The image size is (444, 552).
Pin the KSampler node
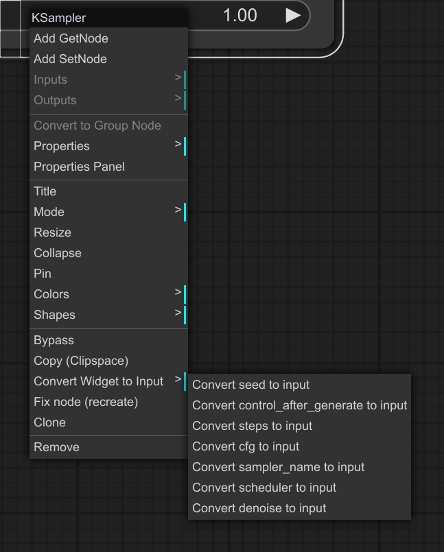click(x=42, y=274)
